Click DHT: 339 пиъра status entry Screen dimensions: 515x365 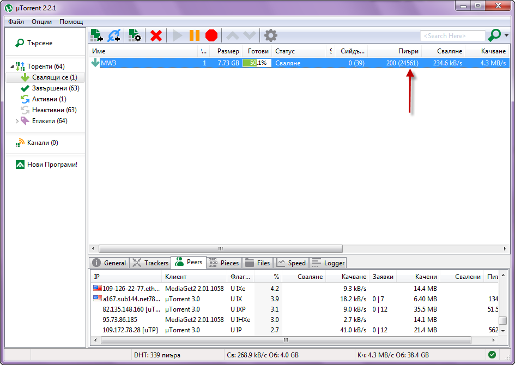pos(157,355)
